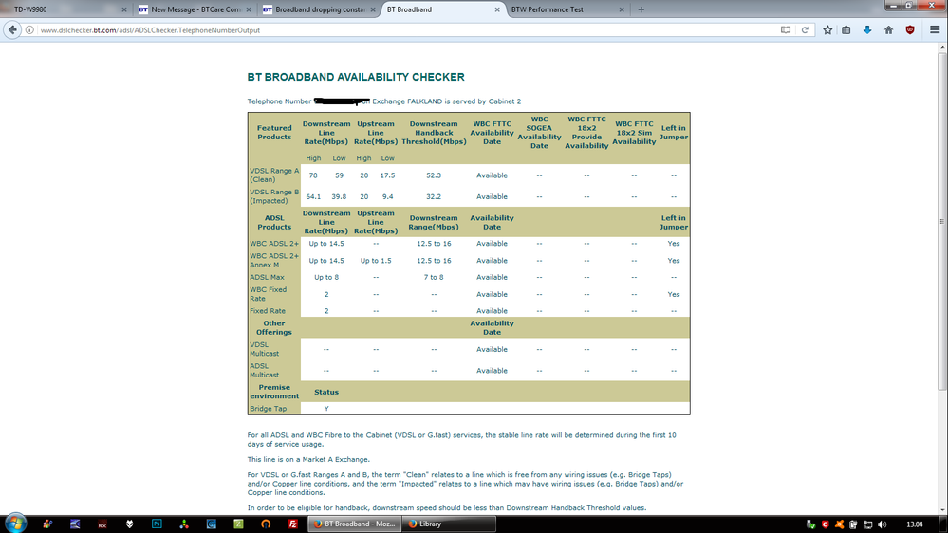Image resolution: width=948 pixels, height=533 pixels.
Task: Open the Firefox hamburger menu
Action: pos(935,29)
